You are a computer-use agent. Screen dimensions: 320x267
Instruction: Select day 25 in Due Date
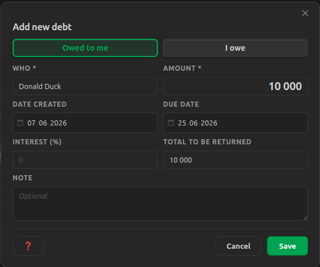182,123
